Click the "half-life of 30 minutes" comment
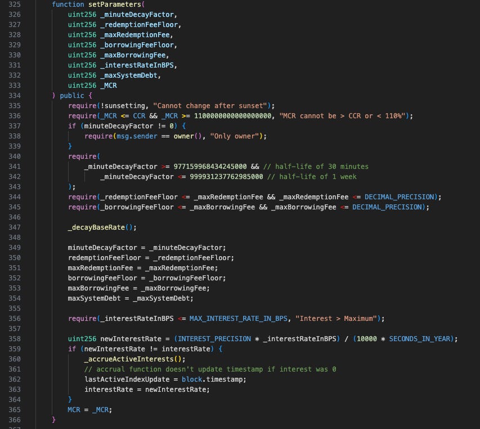Viewport: 480px width, 429px height. pos(321,166)
